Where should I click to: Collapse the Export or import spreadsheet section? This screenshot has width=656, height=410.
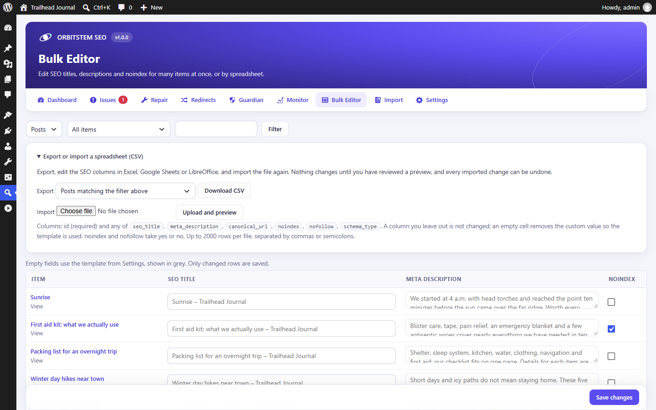click(x=90, y=156)
